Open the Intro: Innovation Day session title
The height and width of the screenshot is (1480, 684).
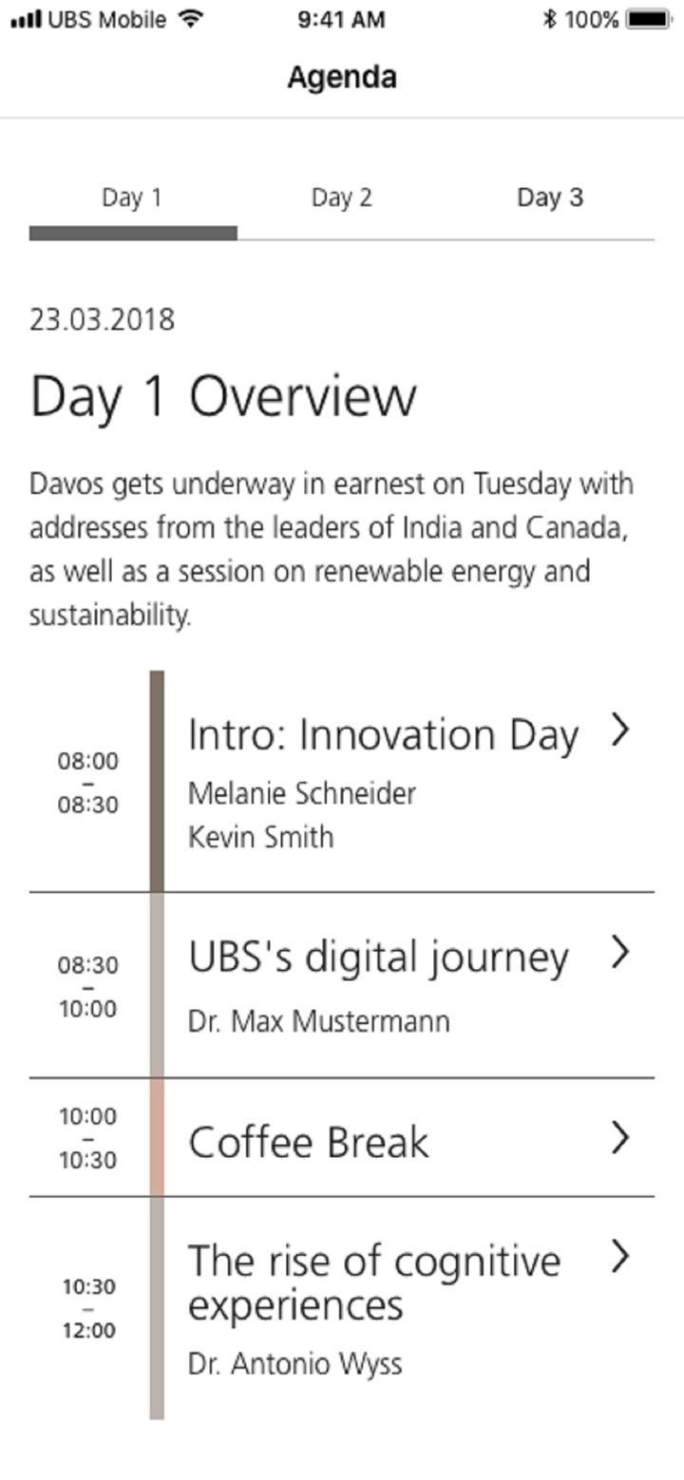click(383, 735)
